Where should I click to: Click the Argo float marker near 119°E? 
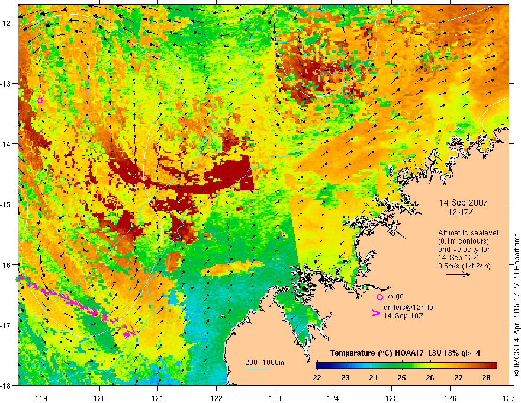40,100
